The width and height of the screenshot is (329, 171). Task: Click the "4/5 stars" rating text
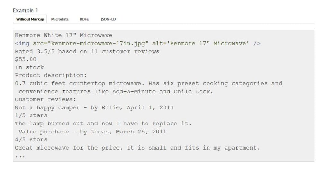click(x=31, y=140)
